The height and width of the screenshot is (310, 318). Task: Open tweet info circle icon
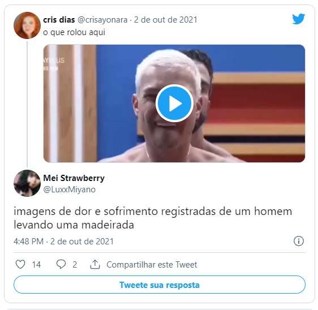coord(299,241)
